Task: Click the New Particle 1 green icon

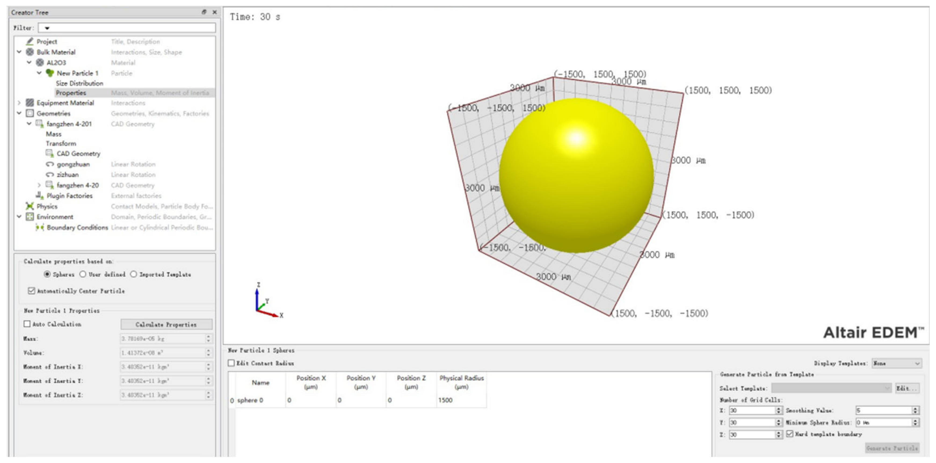Action: pos(50,73)
